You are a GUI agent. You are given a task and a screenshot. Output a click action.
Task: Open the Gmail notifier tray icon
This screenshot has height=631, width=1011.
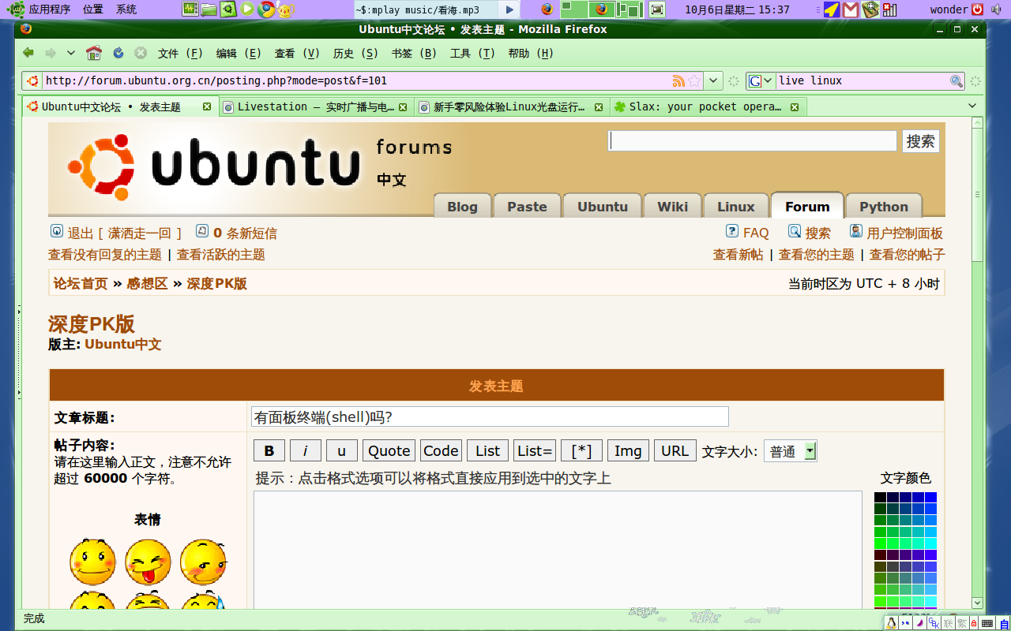click(851, 9)
